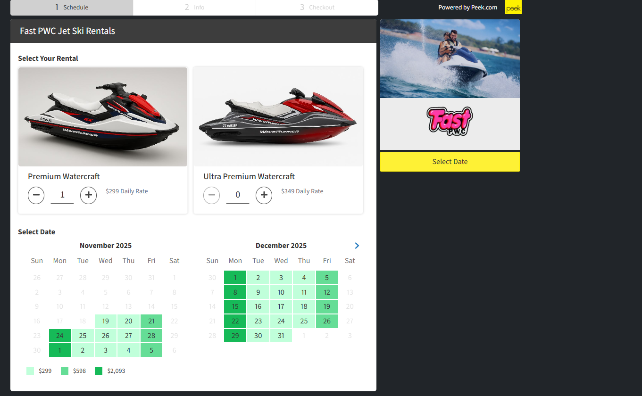
Task: Choose December 10 on the calendar
Action: [281, 292]
